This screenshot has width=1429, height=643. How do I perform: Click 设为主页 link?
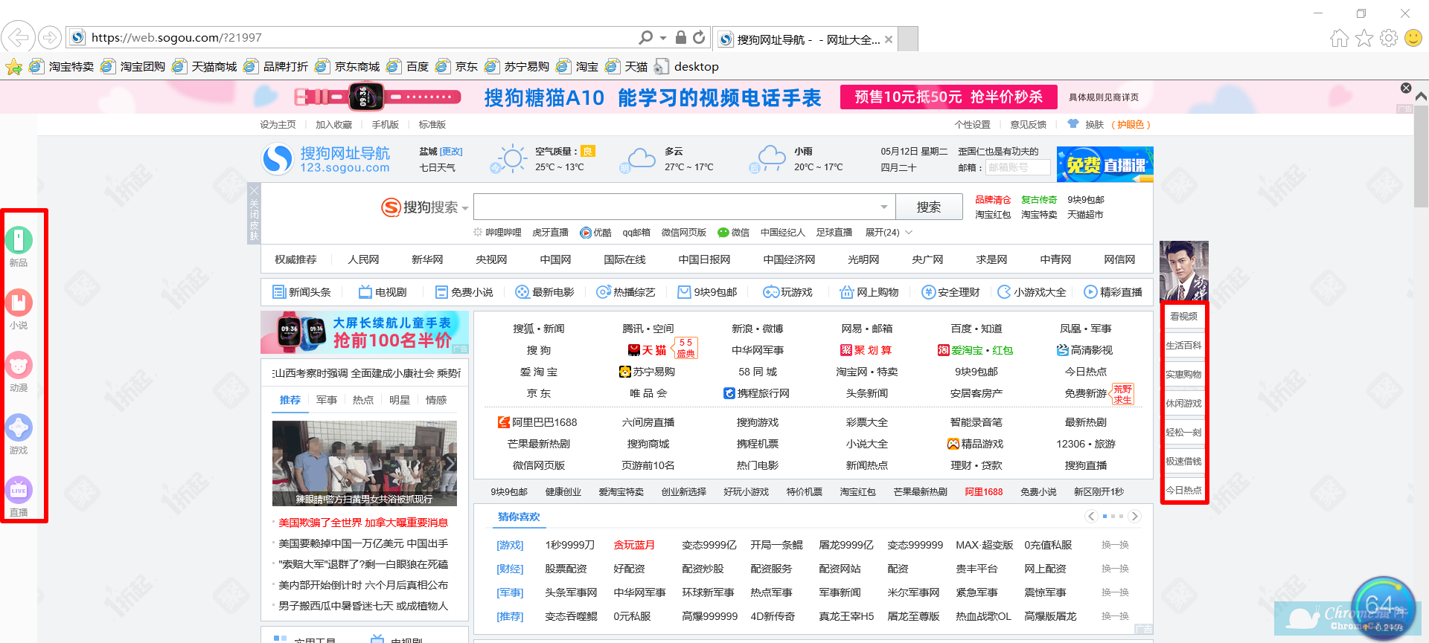(x=278, y=124)
